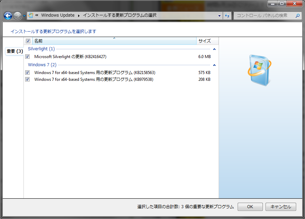Image resolution: width=305 pixels, height=219 pixels.
Task: Toggle the select-all checkbox in header
Action: click(x=28, y=41)
